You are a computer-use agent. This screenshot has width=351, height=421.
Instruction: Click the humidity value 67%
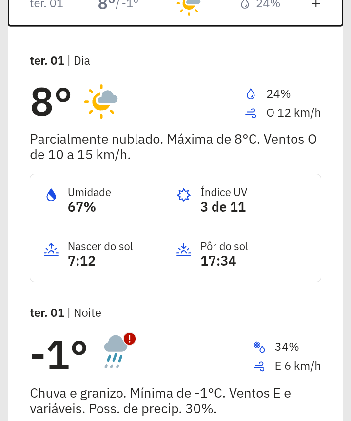tap(81, 207)
